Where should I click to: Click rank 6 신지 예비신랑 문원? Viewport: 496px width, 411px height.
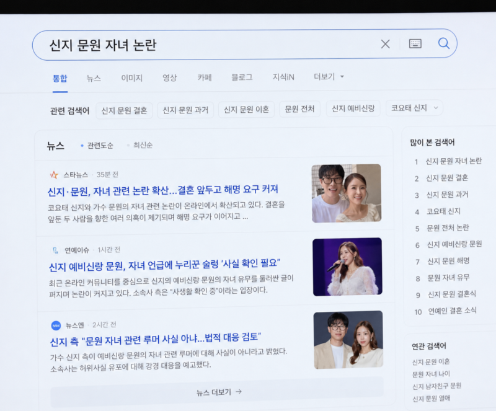pyautogui.click(x=454, y=244)
